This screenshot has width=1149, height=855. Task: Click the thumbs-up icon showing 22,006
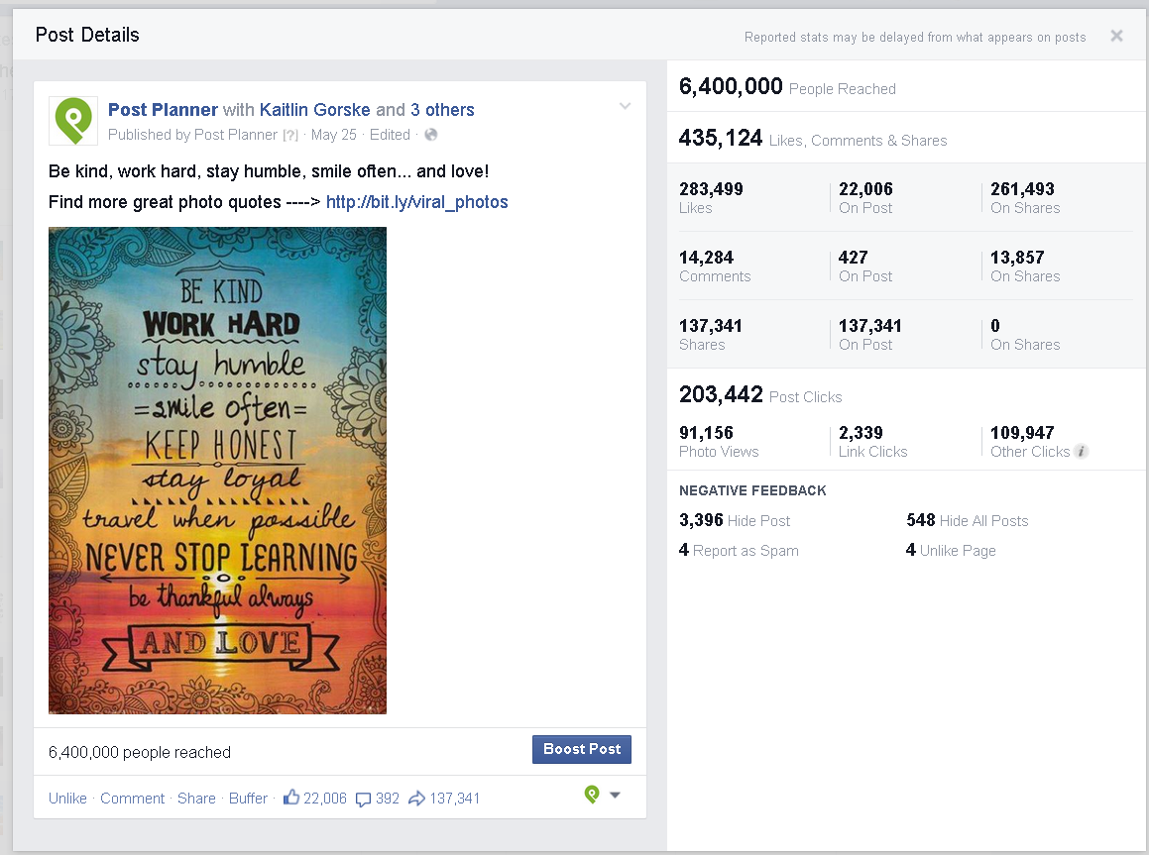tap(291, 798)
